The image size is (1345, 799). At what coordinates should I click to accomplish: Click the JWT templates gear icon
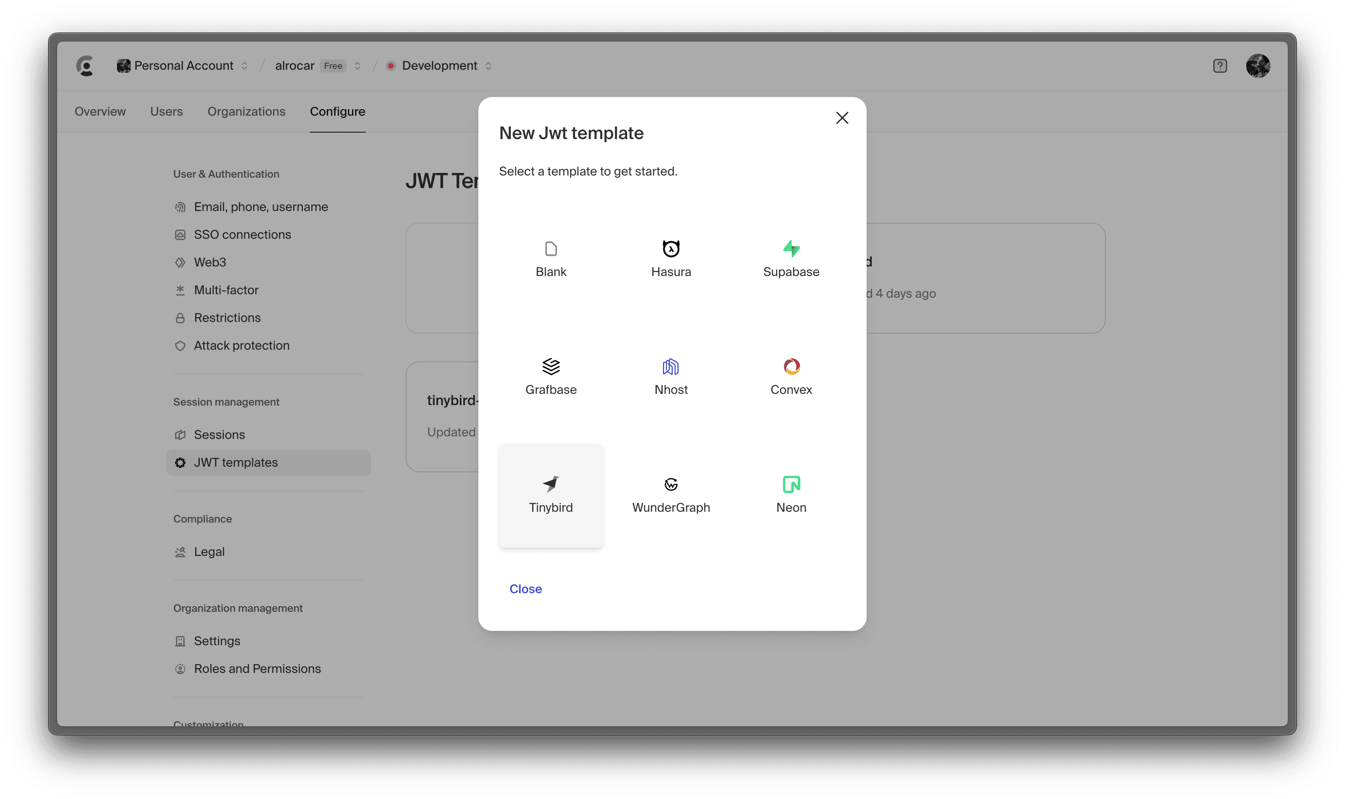(180, 462)
